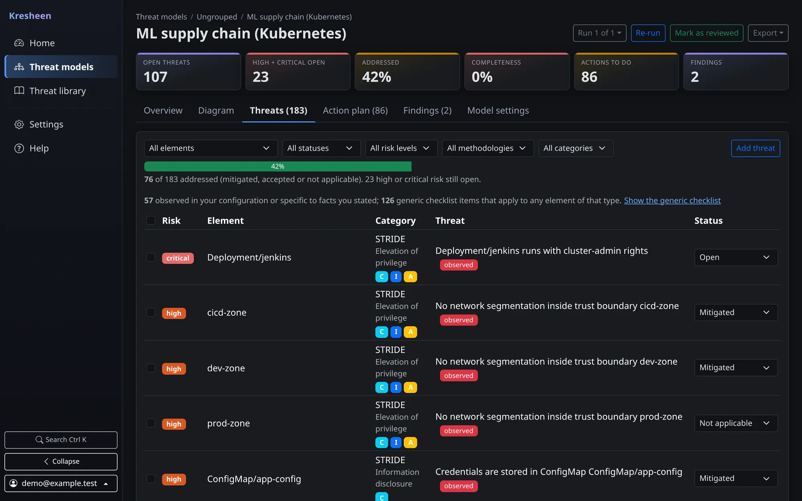Image resolution: width=802 pixels, height=501 pixels.
Task: Click the I badge in Deployment/jenkins row
Action: click(396, 277)
